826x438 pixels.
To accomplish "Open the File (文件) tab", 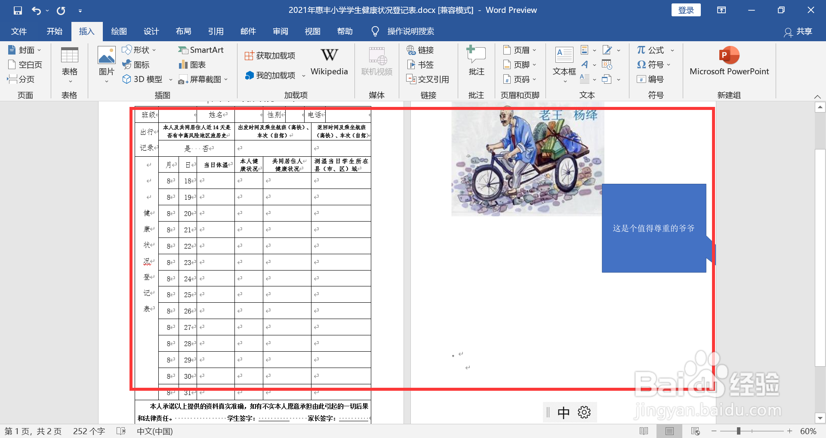I will click(19, 31).
